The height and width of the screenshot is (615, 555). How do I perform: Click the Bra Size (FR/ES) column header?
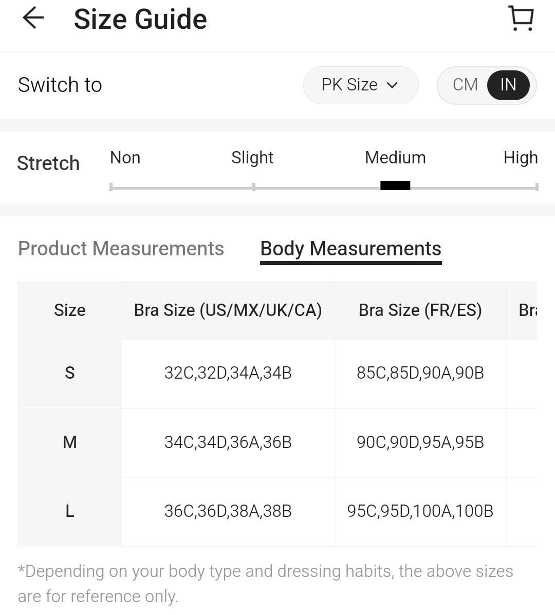point(420,310)
